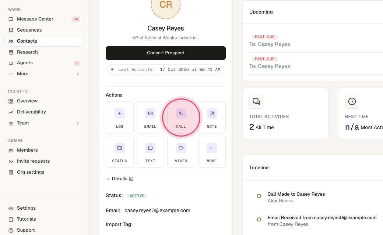Open Email Received from casey.reyes0@example.com entry
383x235 pixels.
322,218
